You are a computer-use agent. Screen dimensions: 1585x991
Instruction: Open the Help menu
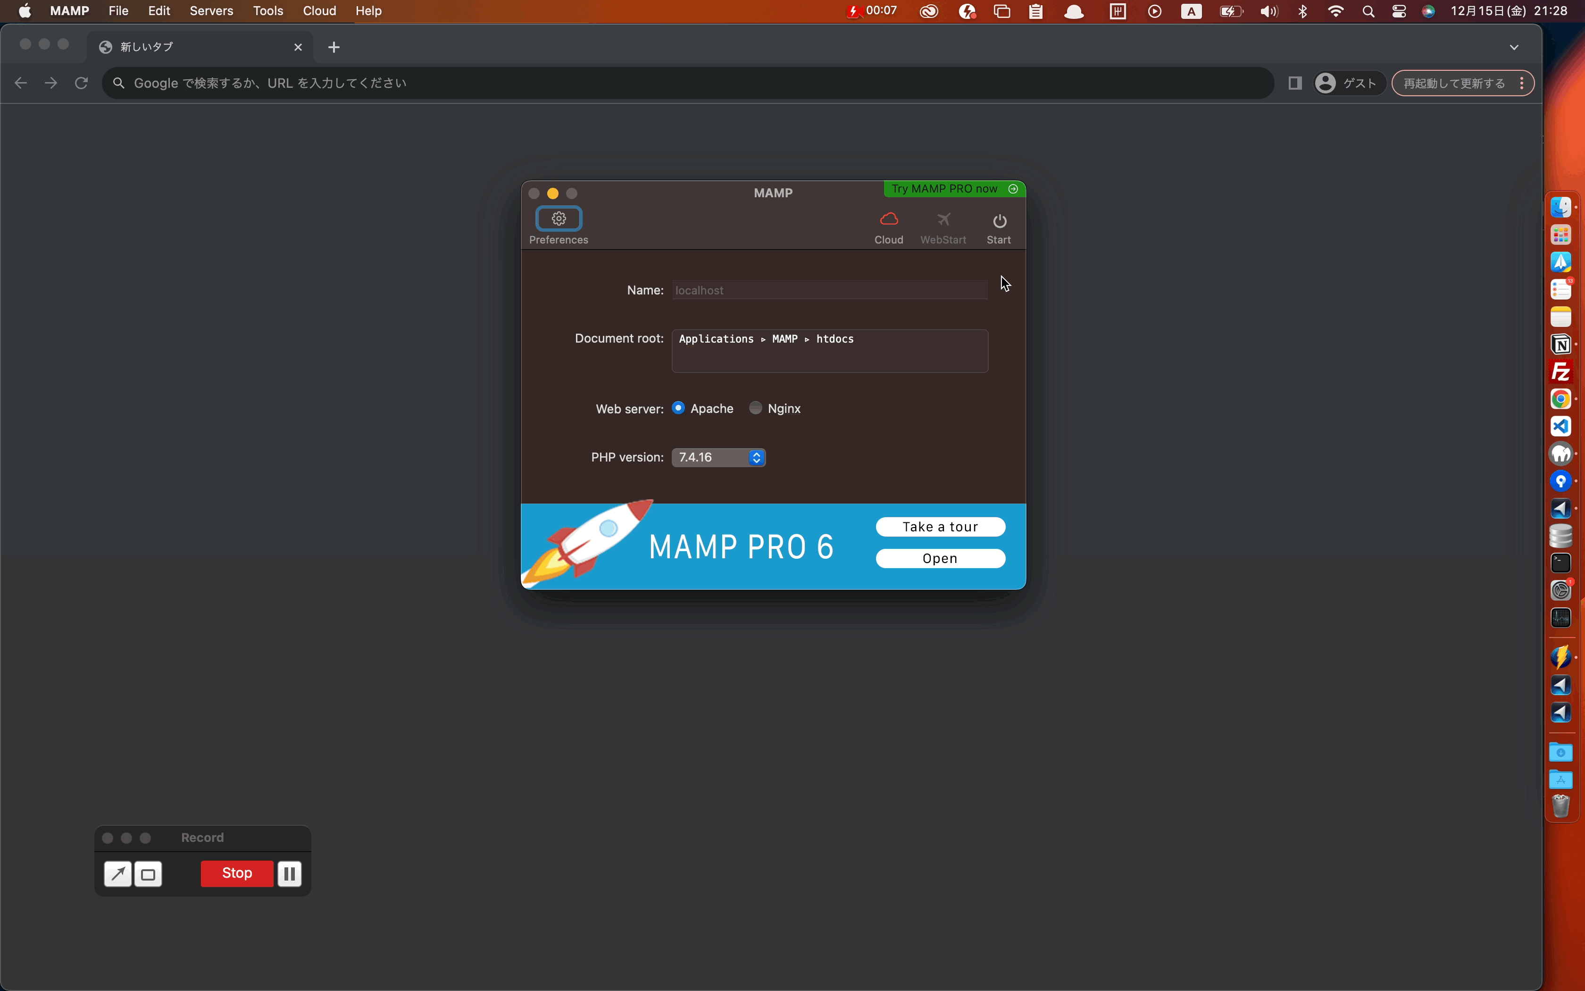click(369, 11)
